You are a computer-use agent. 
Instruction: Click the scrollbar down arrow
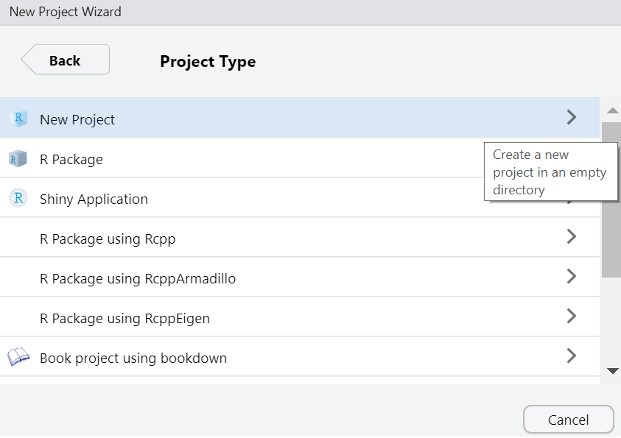click(x=612, y=371)
